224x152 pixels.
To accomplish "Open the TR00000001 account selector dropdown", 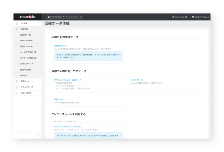I will click(x=65, y=17).
